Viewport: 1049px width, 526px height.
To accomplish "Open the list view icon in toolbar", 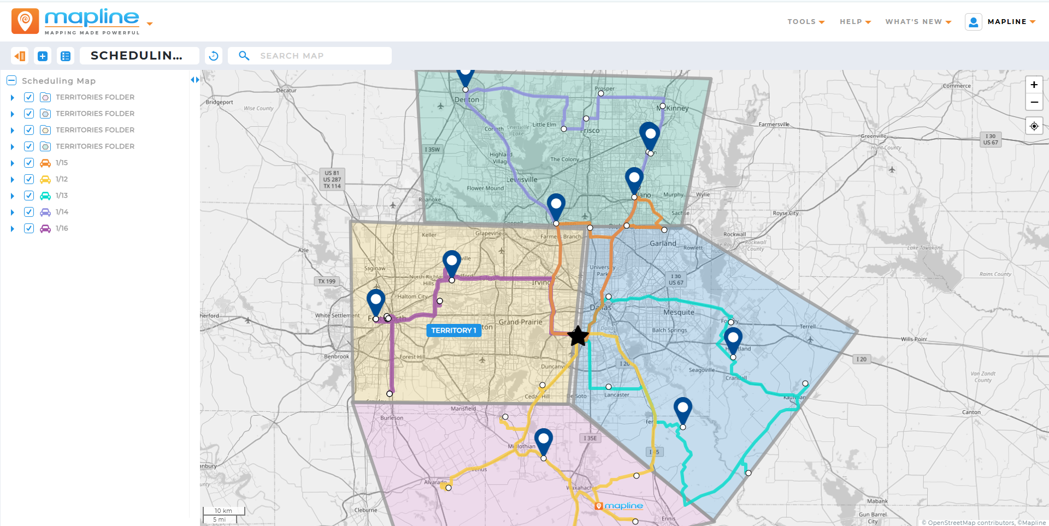I will [66, 56].
